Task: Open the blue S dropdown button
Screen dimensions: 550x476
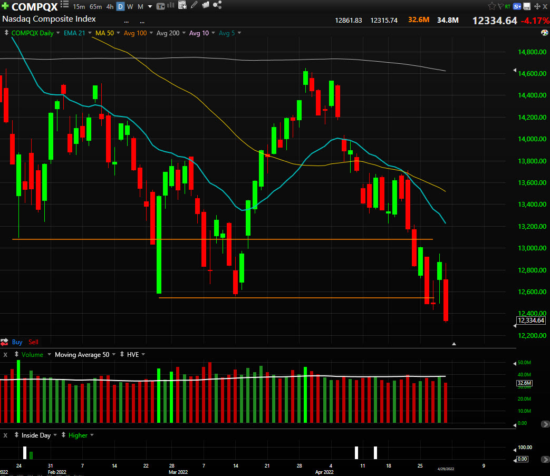Action: 517,6
